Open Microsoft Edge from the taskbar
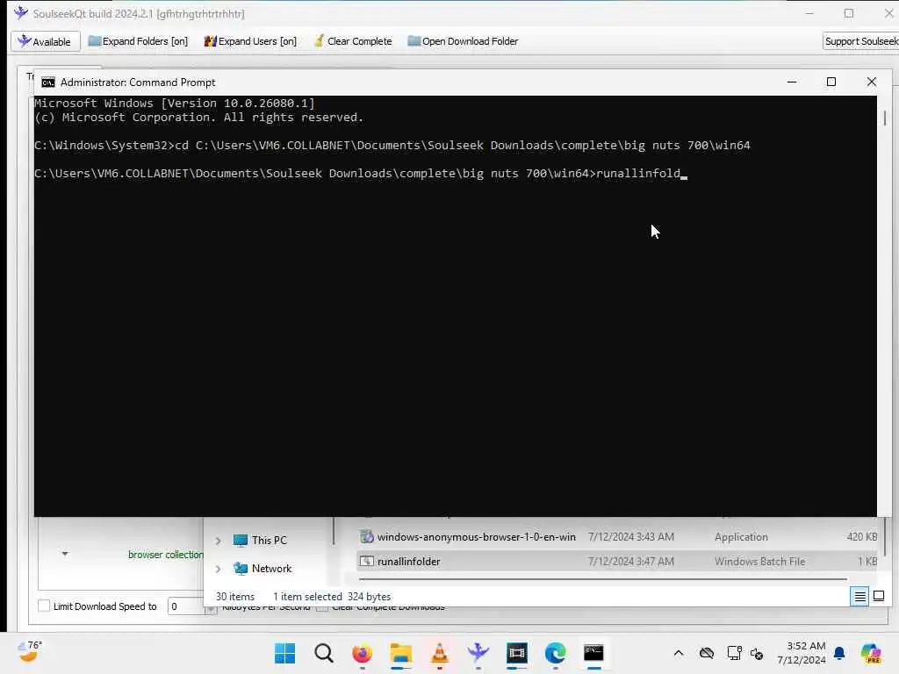Viewport: 899px width, 674px height. 555,653
